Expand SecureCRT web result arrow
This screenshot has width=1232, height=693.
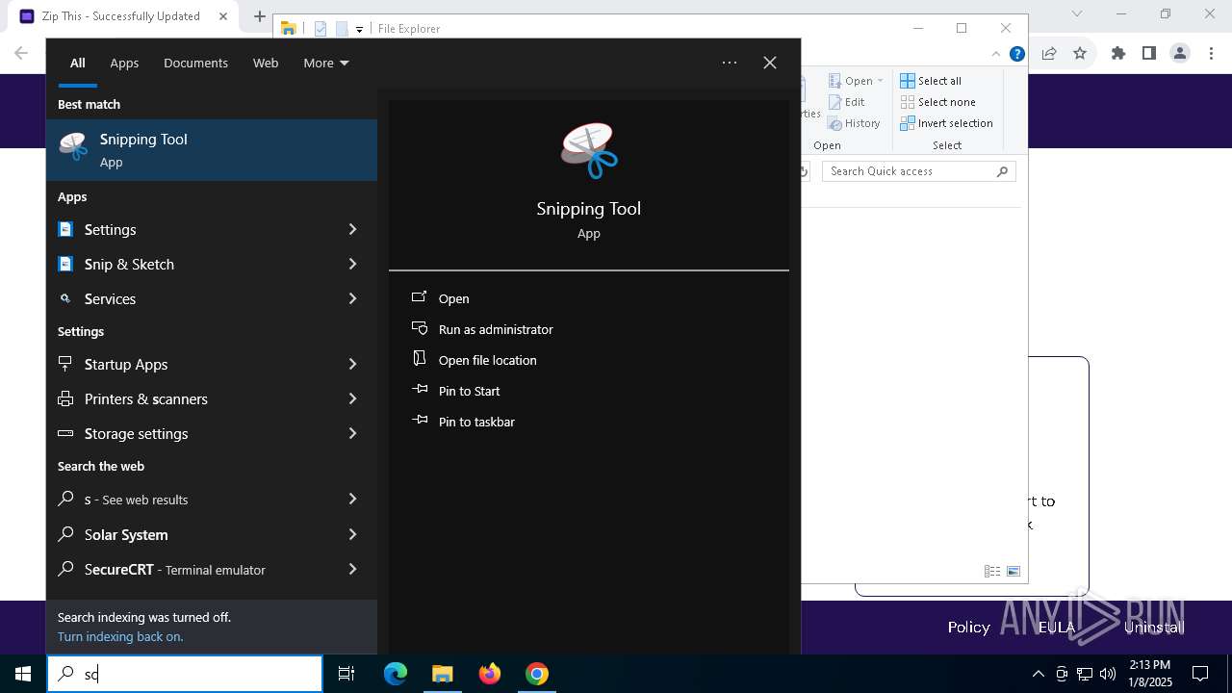352,569
